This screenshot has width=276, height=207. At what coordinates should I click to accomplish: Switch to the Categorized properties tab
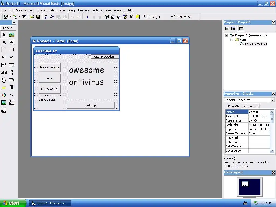pos(250,106)
